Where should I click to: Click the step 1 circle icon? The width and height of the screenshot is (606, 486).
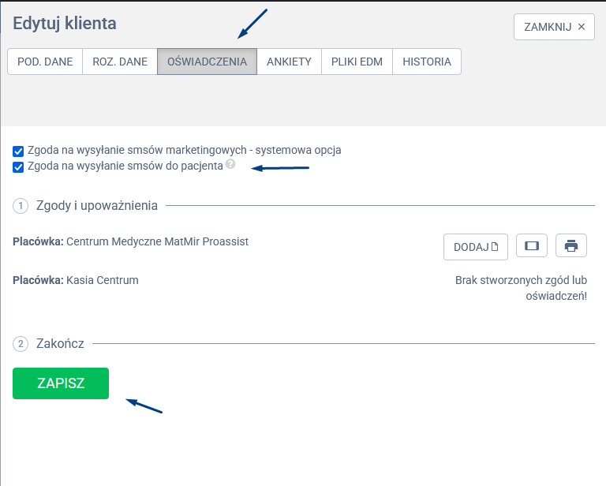[21, 206]
